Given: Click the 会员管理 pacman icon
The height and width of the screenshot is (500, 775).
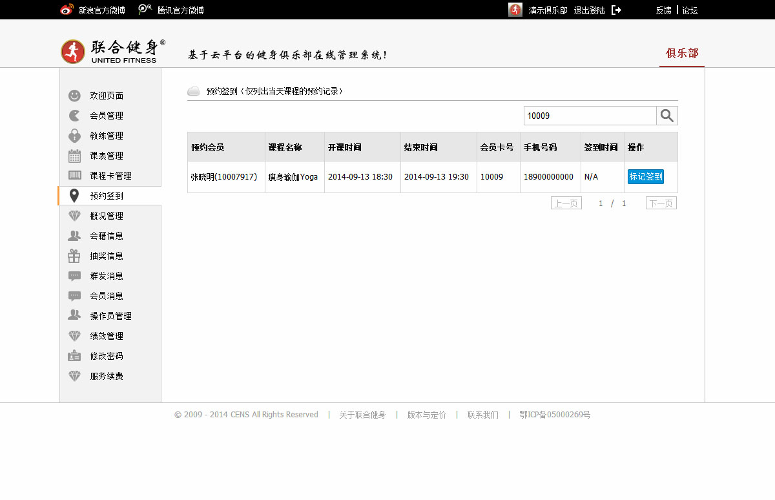Looking at the screenshot, I should 75,116.
